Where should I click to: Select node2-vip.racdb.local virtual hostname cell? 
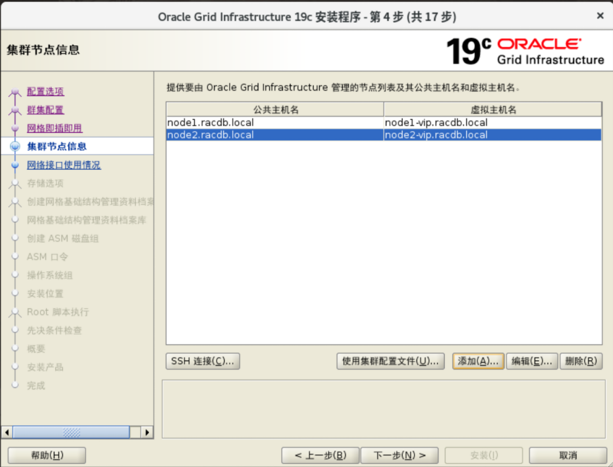point(436,135)
